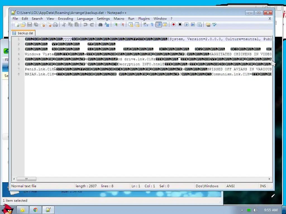286x214 pixels.
Task: Open the View menu
Action: click(x=50, y=19)
